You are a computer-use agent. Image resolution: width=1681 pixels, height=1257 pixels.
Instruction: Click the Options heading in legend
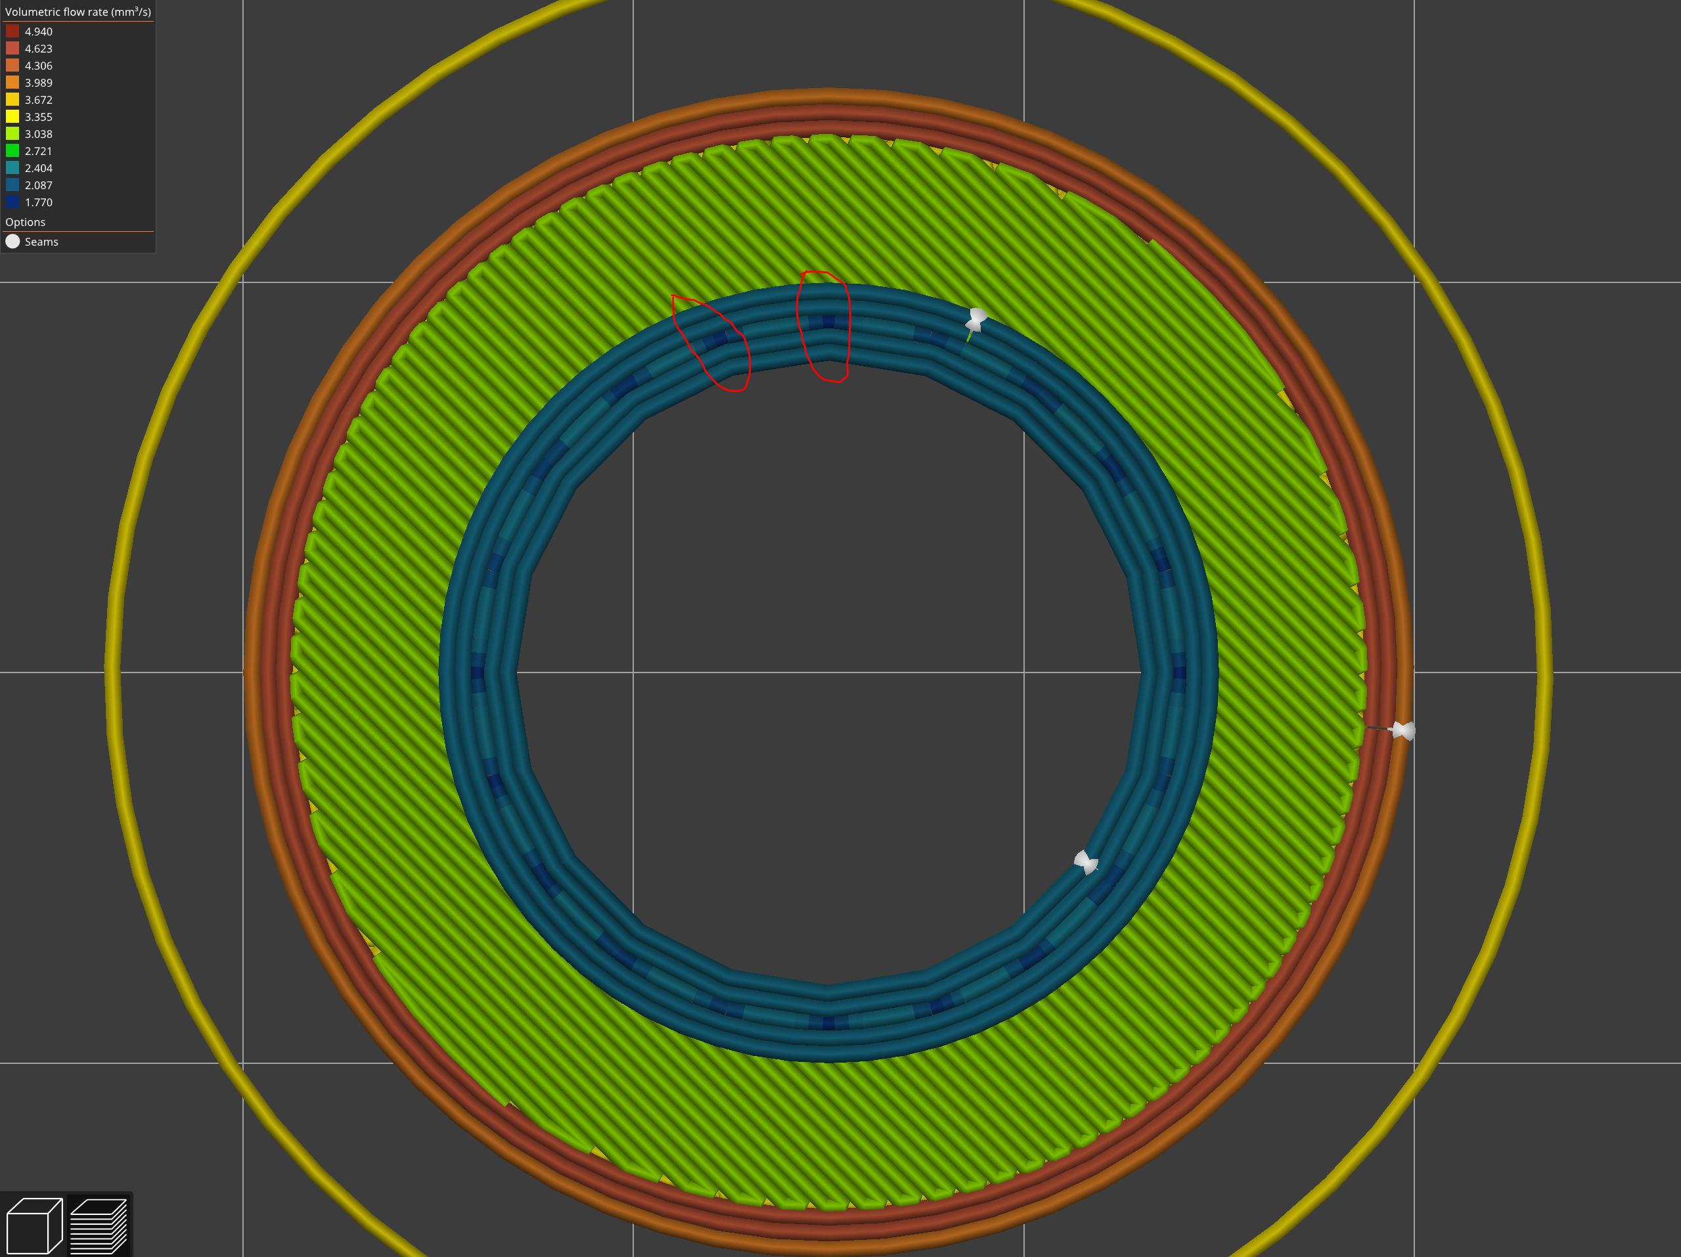pos(25,222)
